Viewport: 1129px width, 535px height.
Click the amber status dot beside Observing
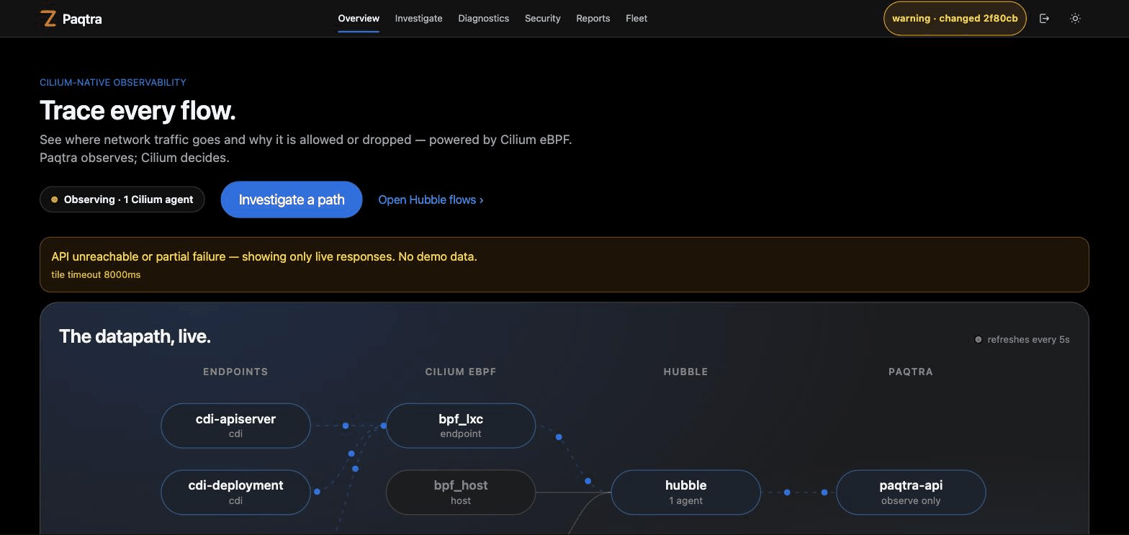point(54,199)
